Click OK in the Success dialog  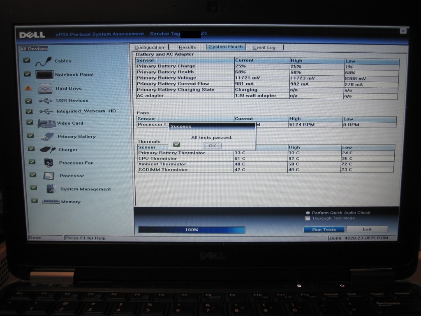coord(212,146)
